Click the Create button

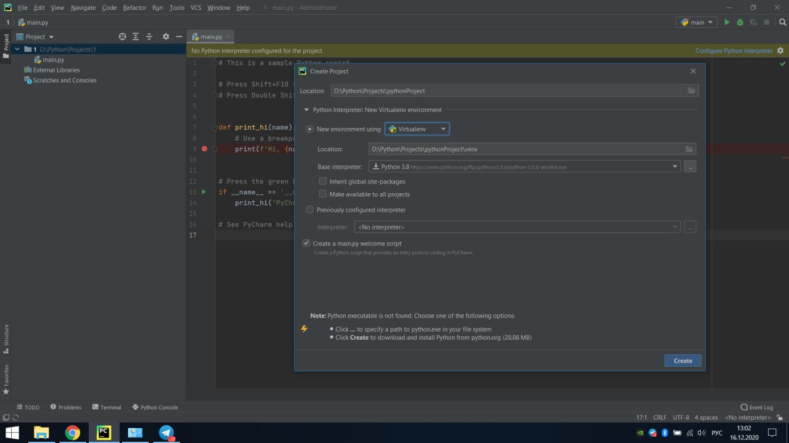coord(683,361)
